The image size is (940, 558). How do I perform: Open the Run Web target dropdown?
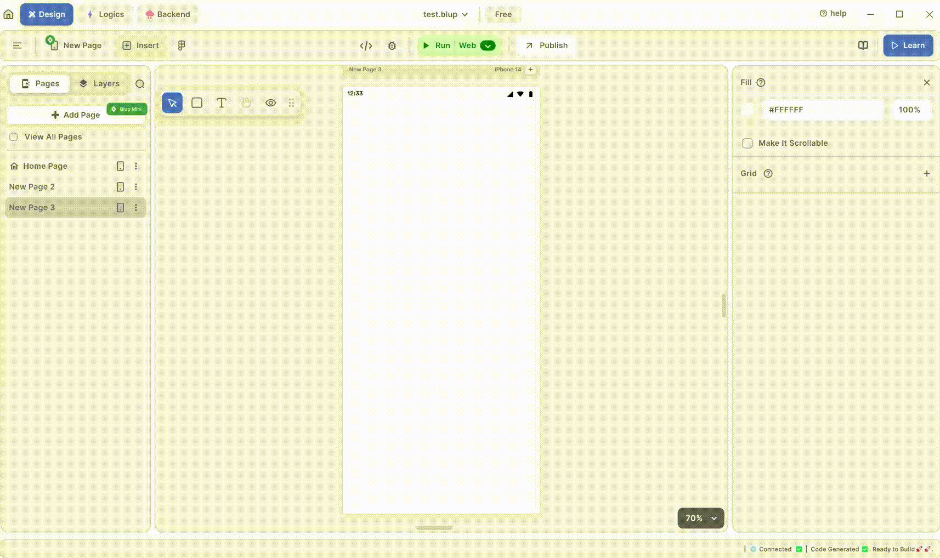(488, 45)
